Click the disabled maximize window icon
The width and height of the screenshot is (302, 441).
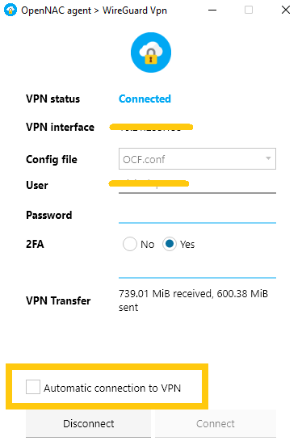pyautogui.click(x=249, y=10)
